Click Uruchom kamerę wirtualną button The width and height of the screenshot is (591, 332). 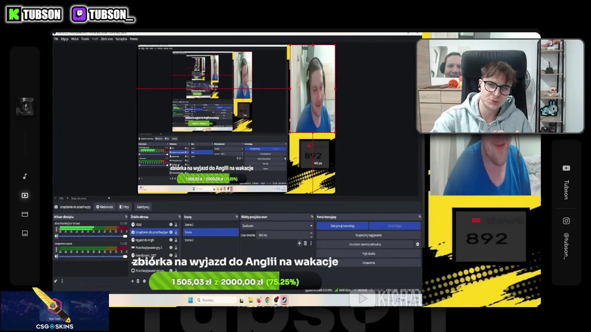[x=365, y=244]
